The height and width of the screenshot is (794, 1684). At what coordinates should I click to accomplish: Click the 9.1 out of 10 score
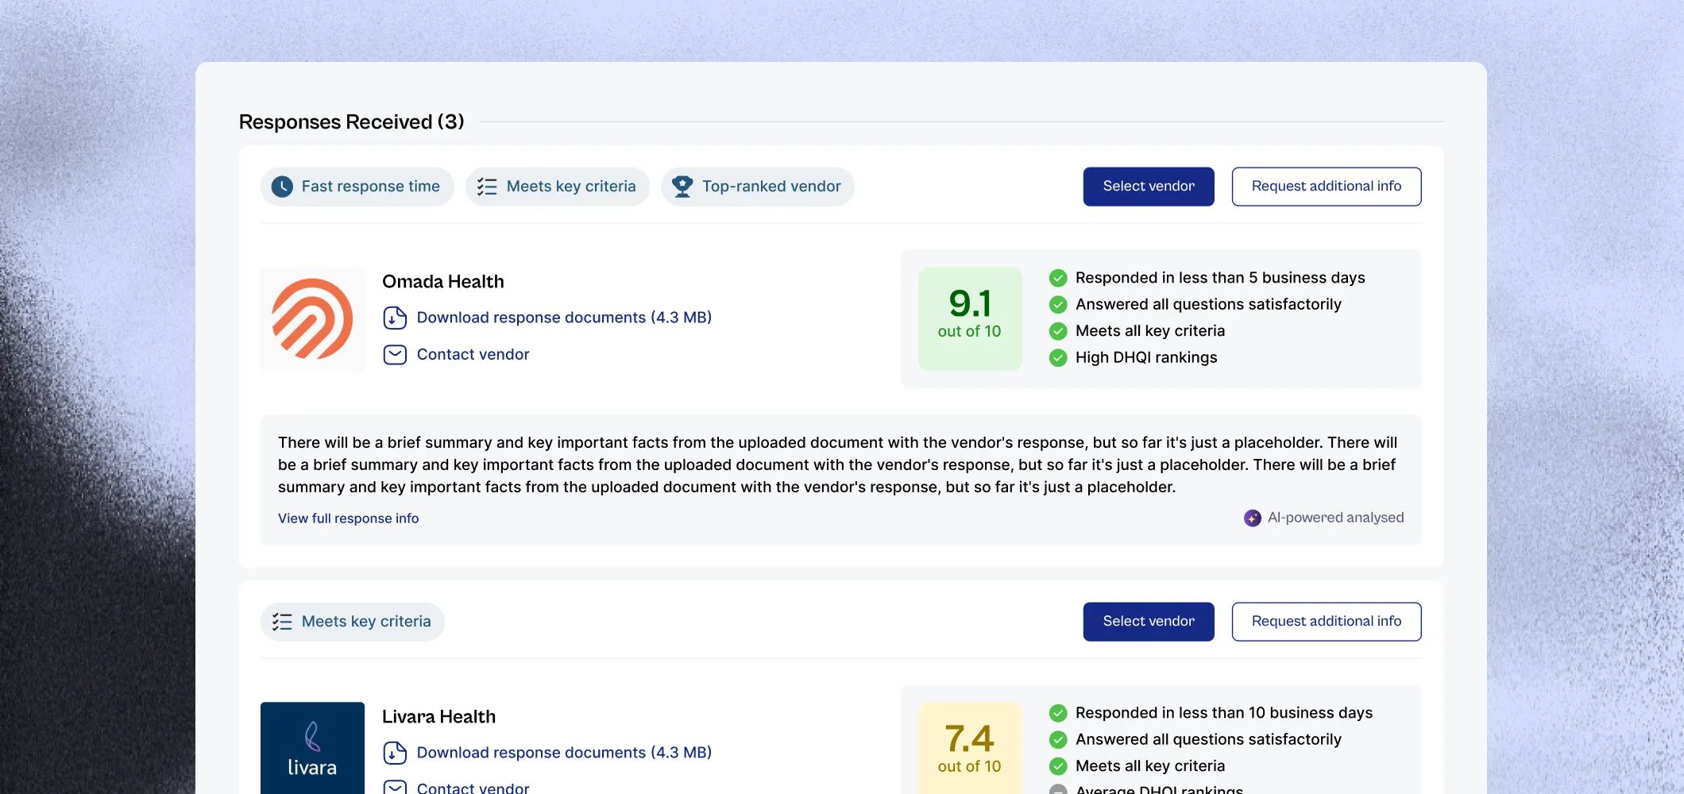[x=970, y=318]
